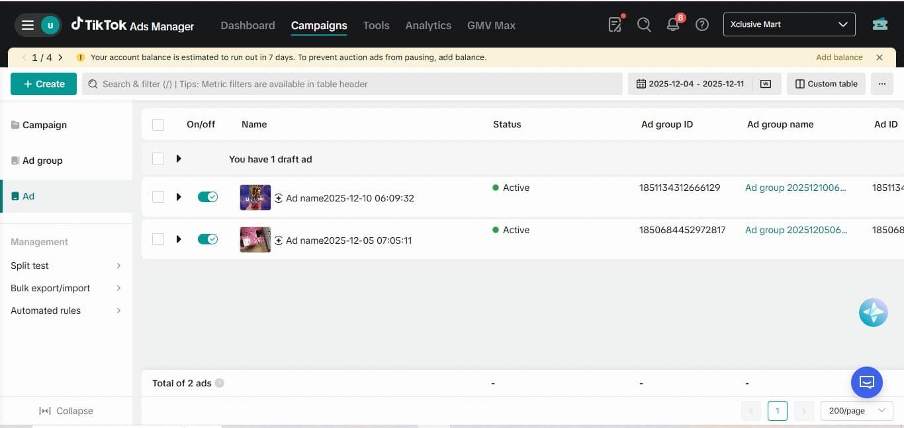The height and width of the screenshot is (428, 904).
Task: Open the notifications bell icon
Action: pyautogui.click(x=673, y=25)
